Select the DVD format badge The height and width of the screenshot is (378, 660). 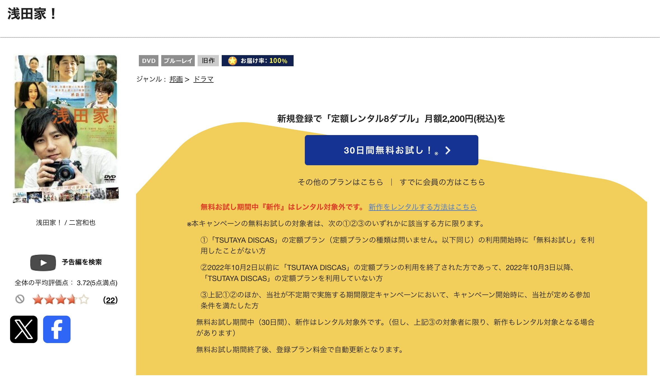point(149,61)
